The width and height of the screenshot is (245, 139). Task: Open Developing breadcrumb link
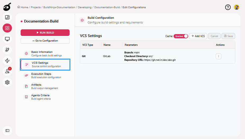click(x=85, y=7)
